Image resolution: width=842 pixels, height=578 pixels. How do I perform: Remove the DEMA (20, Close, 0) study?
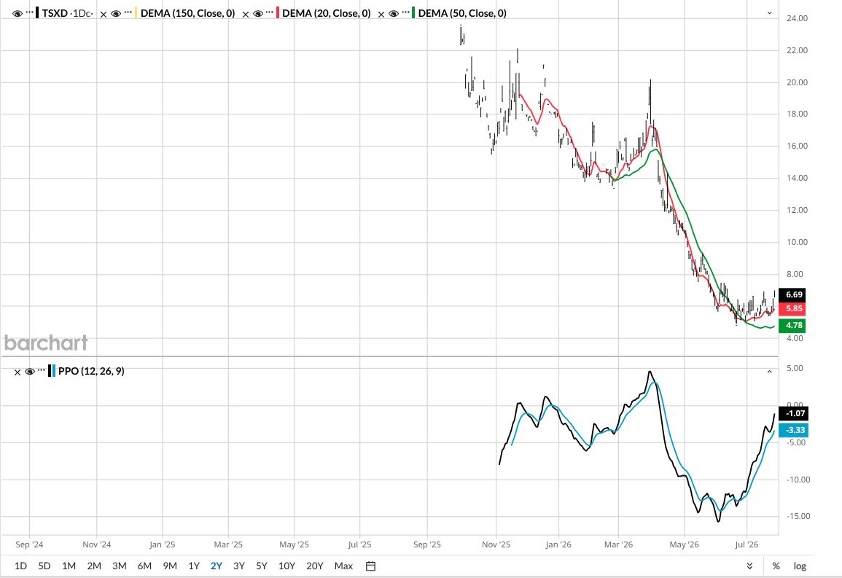(x=246, y=15)
